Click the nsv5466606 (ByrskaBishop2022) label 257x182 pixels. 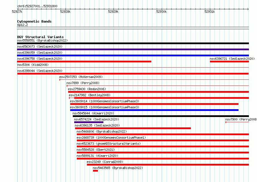[x=102, y=131]
